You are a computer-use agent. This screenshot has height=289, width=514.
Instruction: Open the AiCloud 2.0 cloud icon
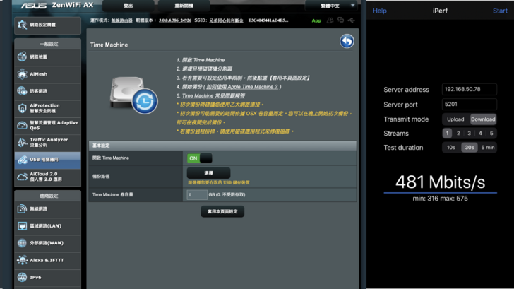(x=22, y=177)
